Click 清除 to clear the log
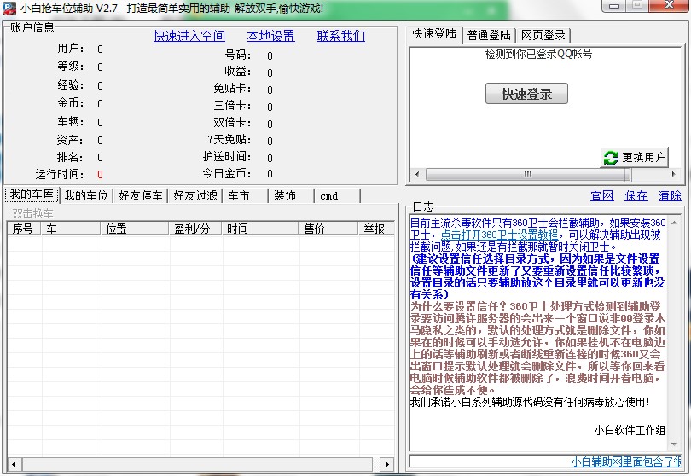691x476 pixels. (671, 195)
